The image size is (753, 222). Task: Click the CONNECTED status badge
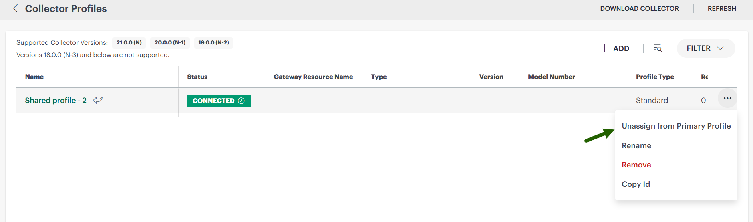[219, 101]
